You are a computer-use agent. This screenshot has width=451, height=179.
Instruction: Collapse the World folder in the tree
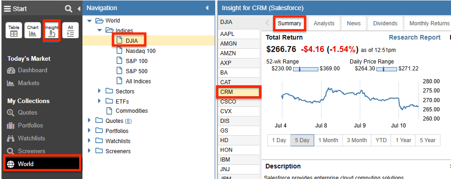[x=89, y=21]
